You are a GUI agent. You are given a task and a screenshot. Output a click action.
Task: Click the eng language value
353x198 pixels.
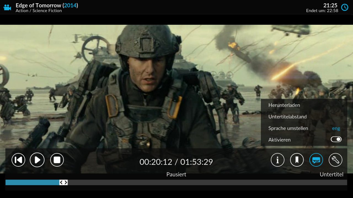pos(336,128)
